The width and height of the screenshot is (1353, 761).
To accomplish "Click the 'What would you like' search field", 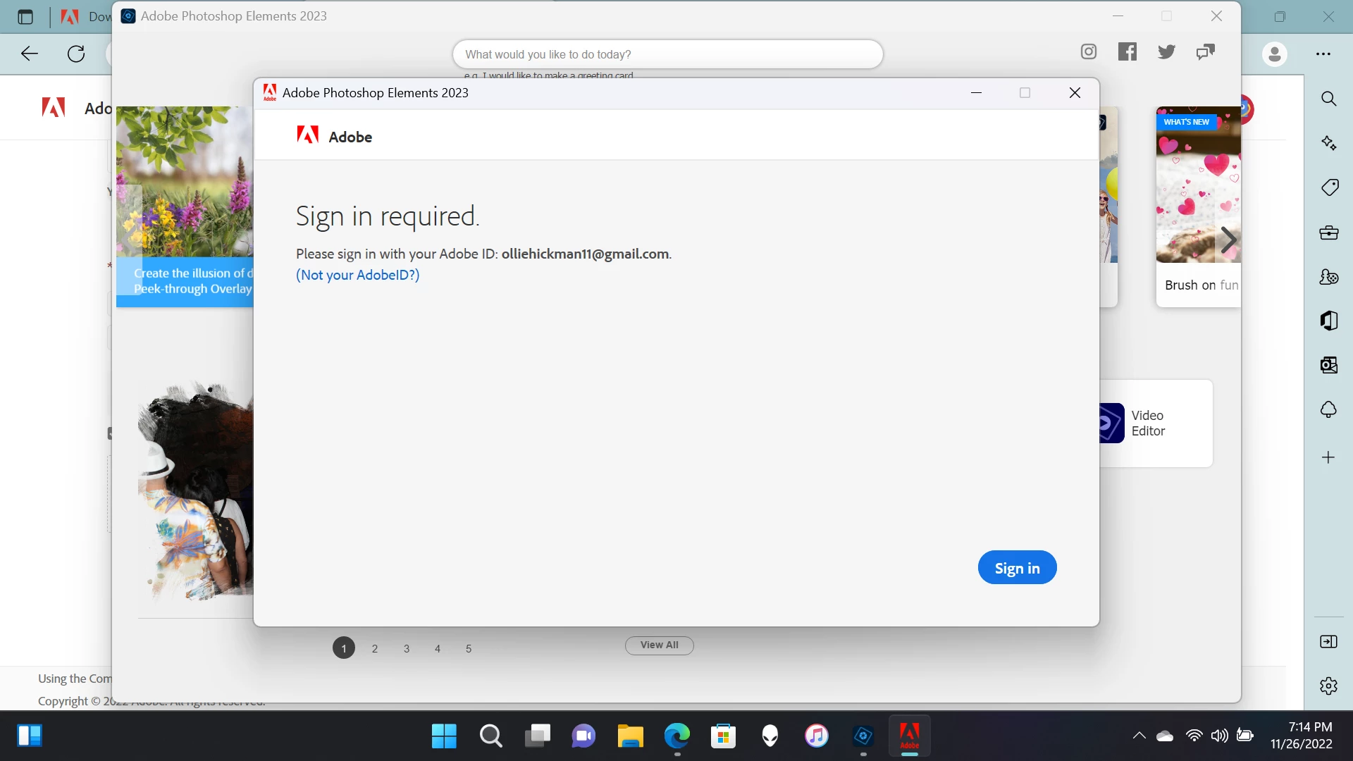I will (667, 54).
